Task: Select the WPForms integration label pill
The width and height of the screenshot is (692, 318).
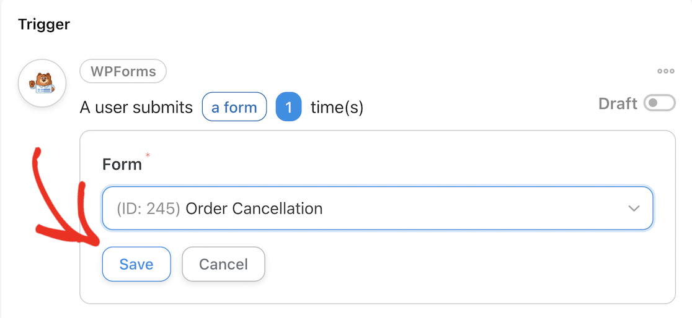Action: [123, 72]
